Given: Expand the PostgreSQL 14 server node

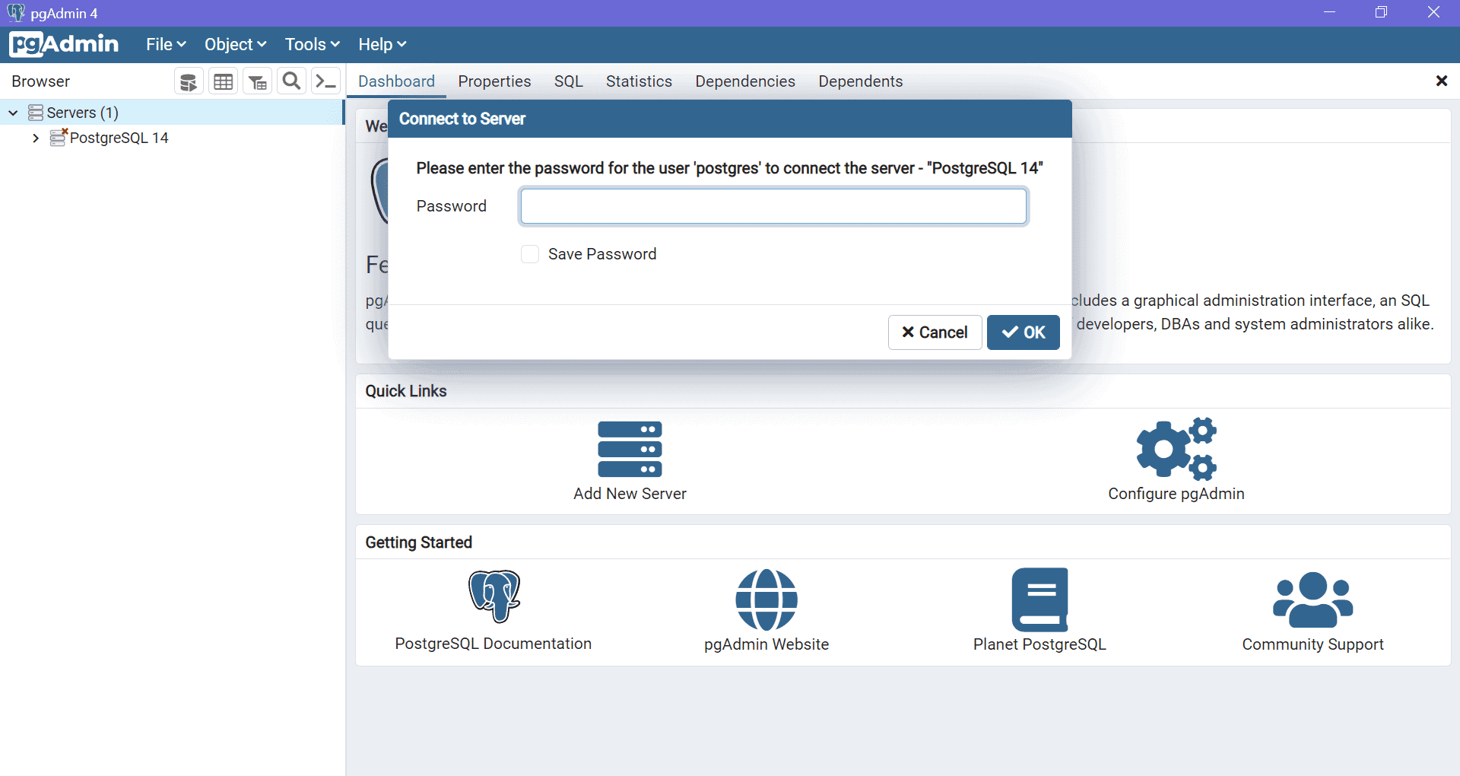Looking at the screenshot, I should coord(36,138).
